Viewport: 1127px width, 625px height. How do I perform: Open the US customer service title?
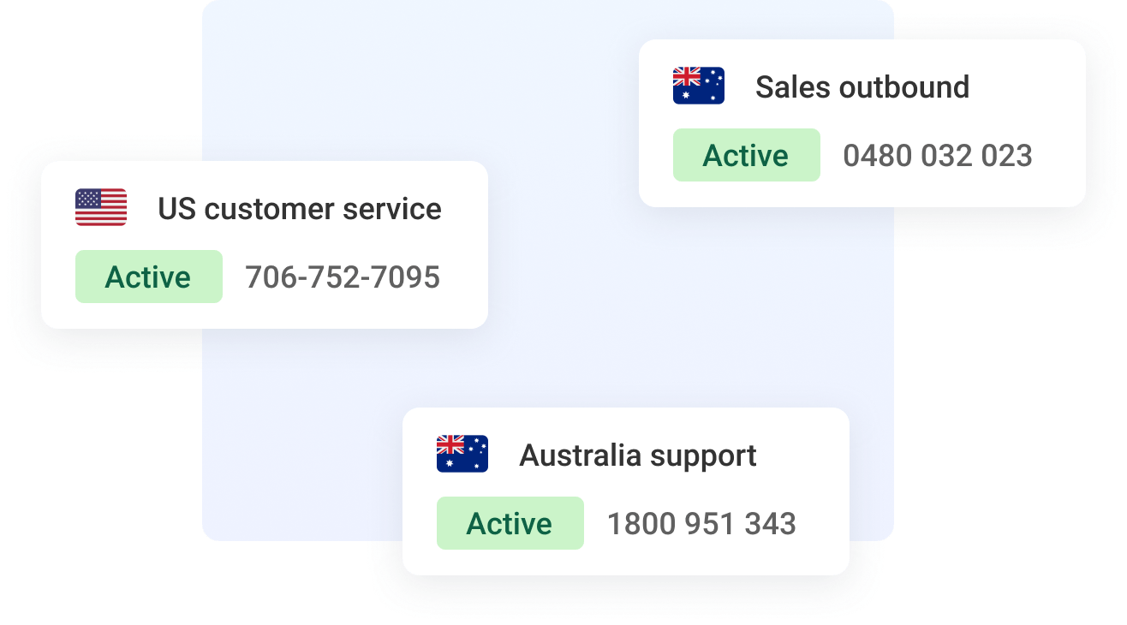coord(300,209)
